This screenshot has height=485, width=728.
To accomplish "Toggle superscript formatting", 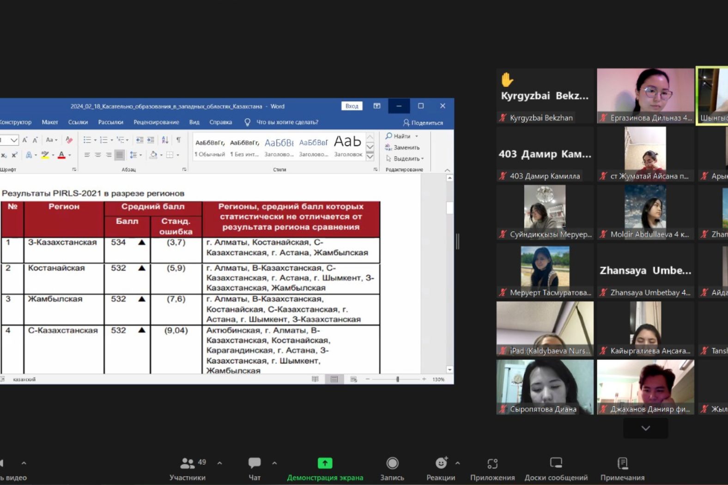I will pyautogui.click(x=15, y=155).
